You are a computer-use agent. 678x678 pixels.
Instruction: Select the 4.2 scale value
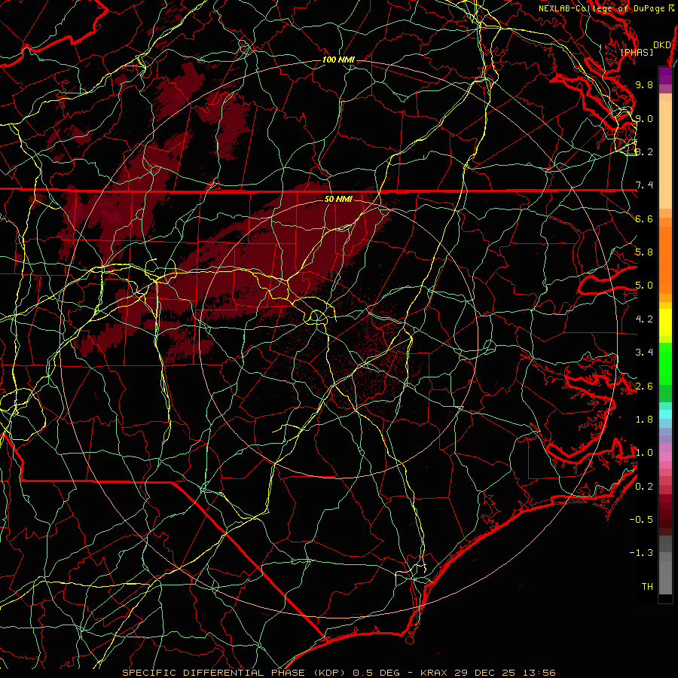[x=644, y=319]
